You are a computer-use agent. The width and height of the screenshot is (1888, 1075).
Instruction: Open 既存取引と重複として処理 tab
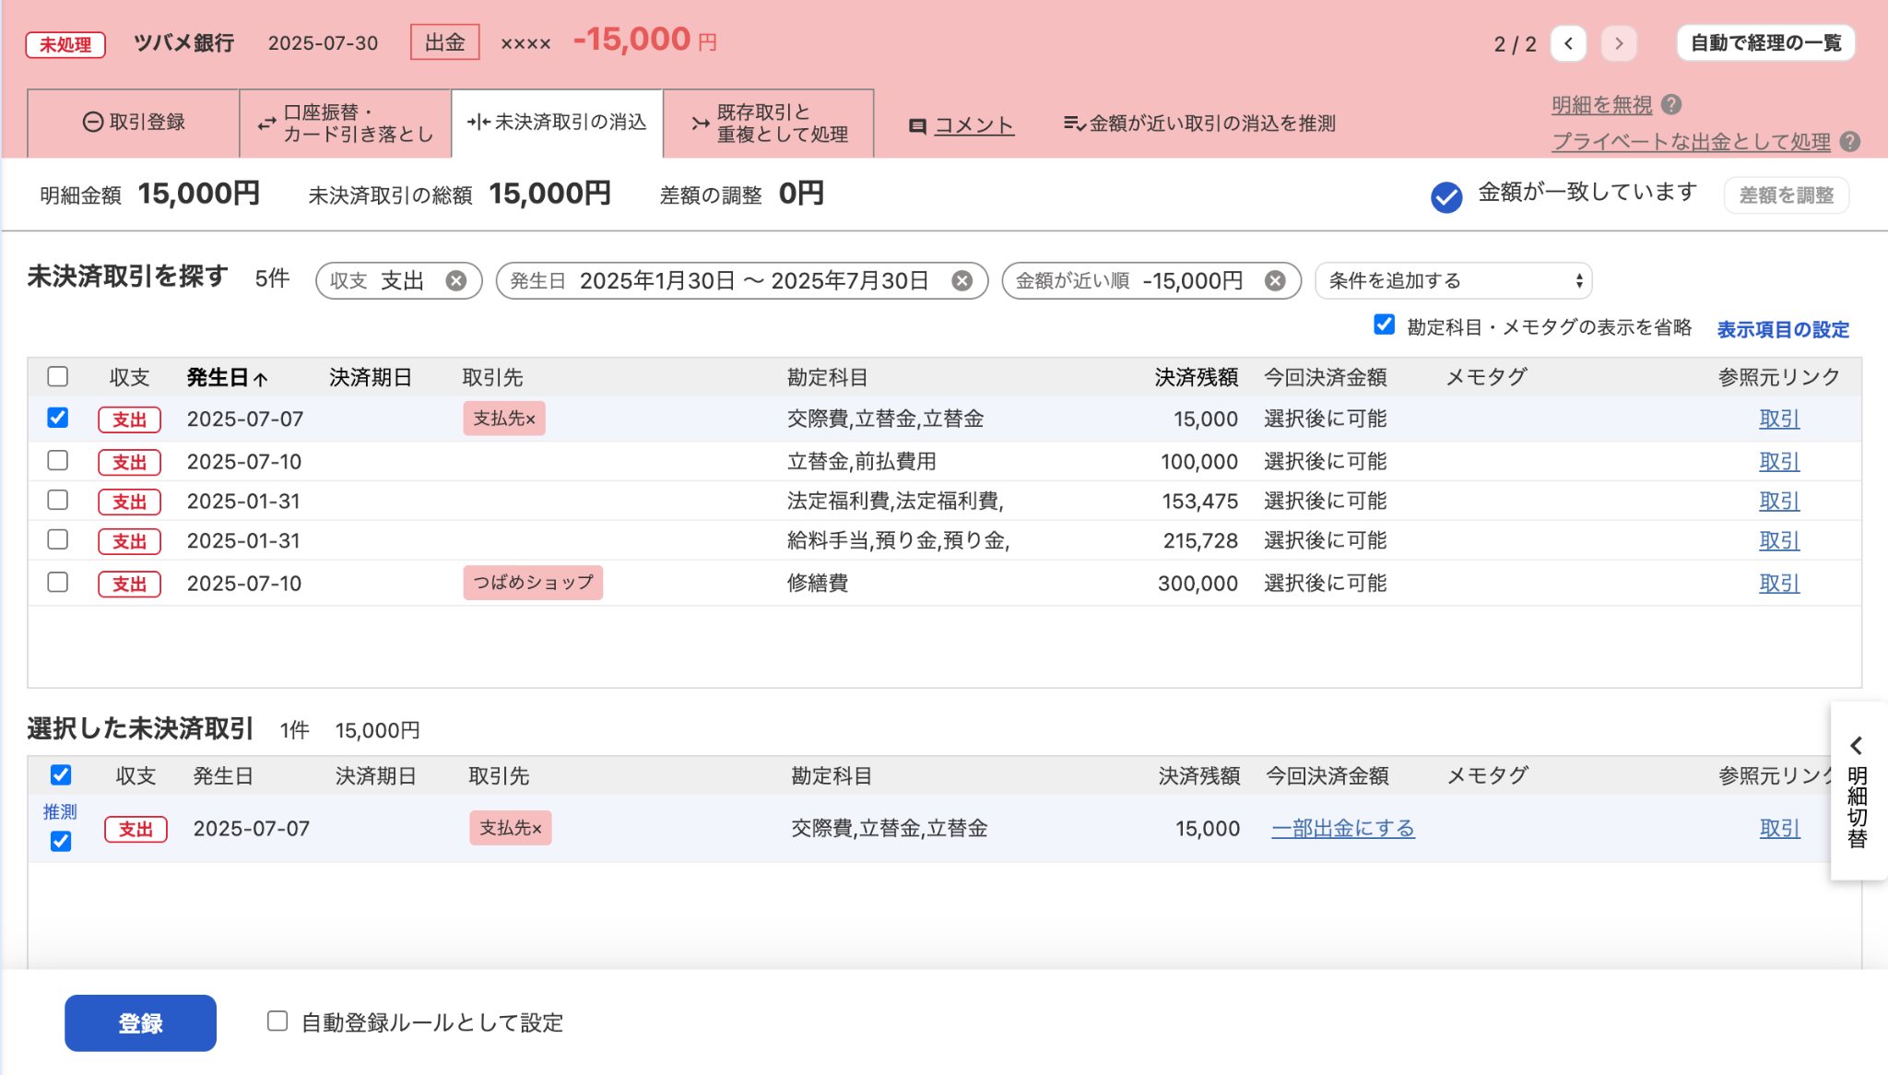tap(769, 123)
